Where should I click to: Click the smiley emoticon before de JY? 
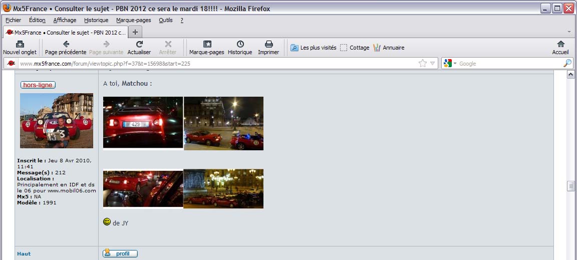(x=107, y=222)
